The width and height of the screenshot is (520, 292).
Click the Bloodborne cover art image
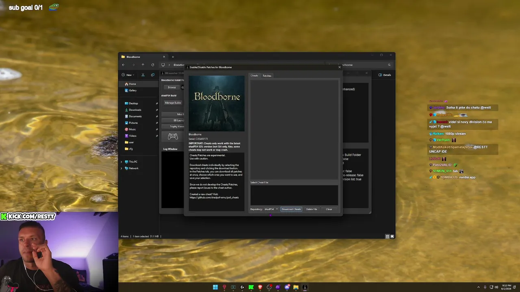[217, 103]
